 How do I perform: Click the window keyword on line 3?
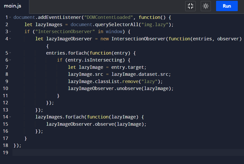114,32
